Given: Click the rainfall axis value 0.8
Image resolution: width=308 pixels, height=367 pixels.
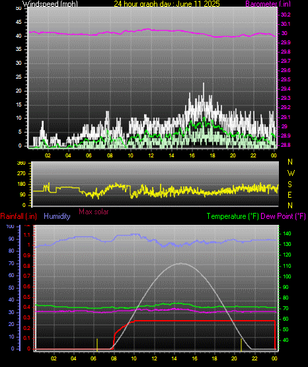Looking at the screenshot, I should point(27,266).
